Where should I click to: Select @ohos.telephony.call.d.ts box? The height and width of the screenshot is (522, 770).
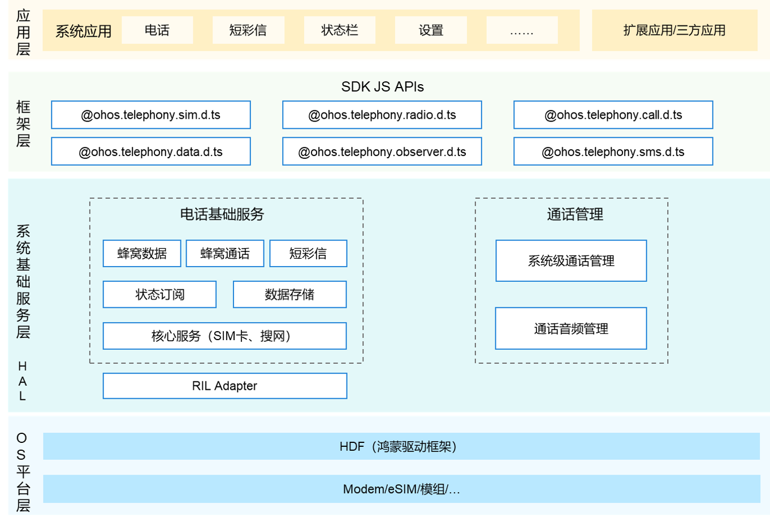tap(613, 115)
